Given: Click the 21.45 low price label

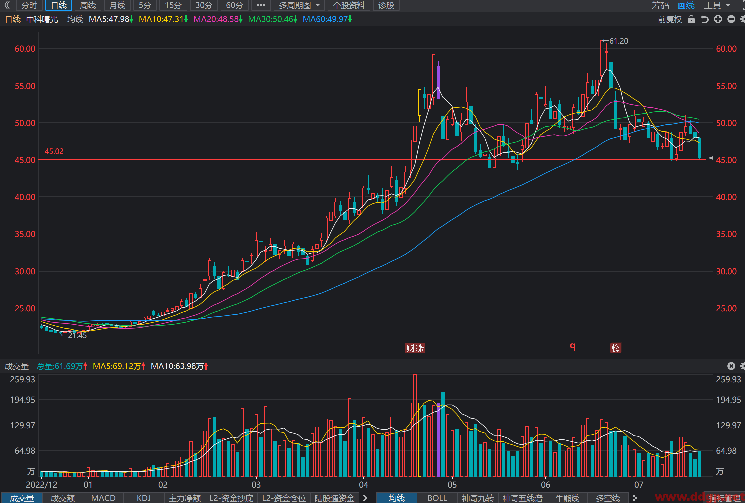Looking at the screenshot, I should 77,335.
